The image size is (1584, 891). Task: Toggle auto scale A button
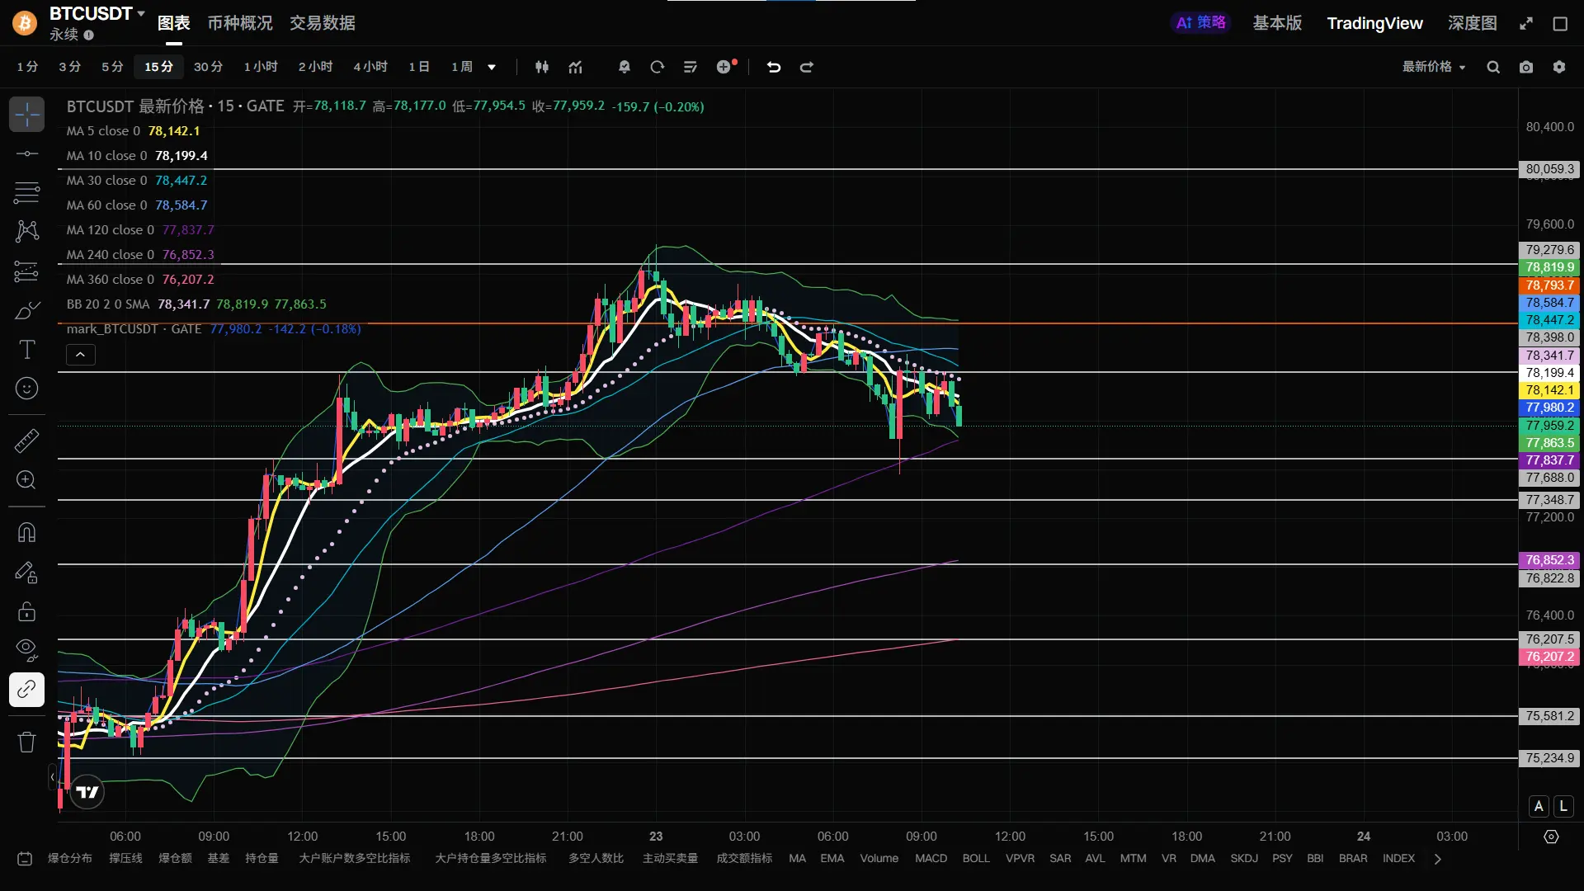[1539, 806]
